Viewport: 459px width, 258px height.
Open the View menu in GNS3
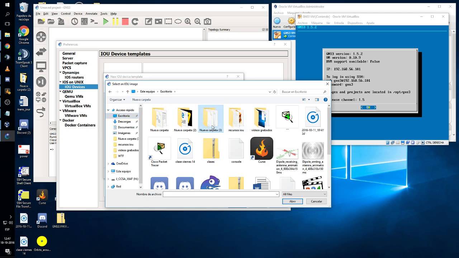tap(55, 14)
